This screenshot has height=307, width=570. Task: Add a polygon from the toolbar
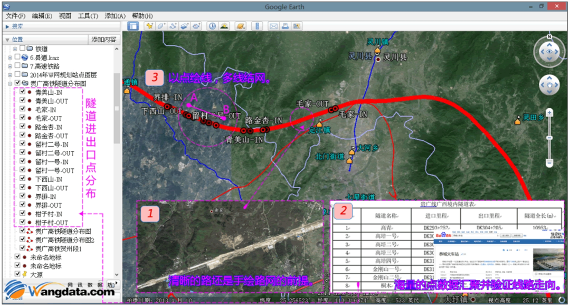161,26
